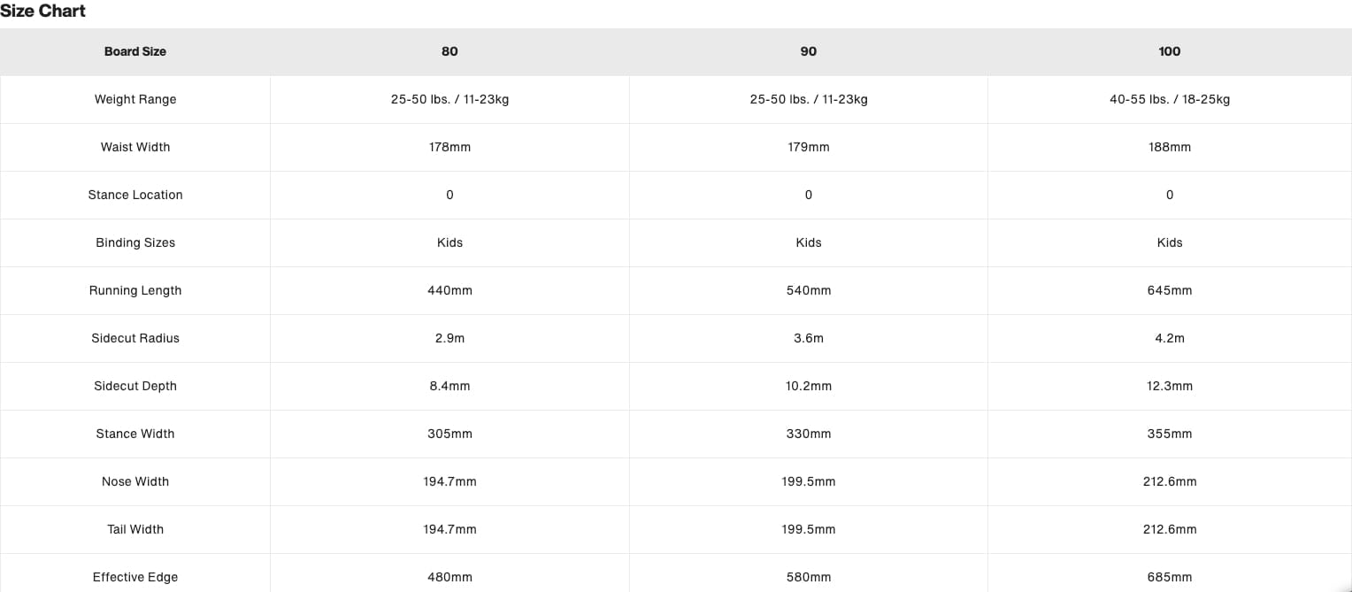Click the Size Chart heading
Screen dimensions: 1352x592
tap(43, 12)
